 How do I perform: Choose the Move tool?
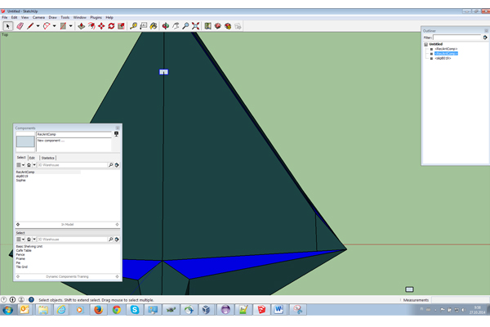coord(101,26)
